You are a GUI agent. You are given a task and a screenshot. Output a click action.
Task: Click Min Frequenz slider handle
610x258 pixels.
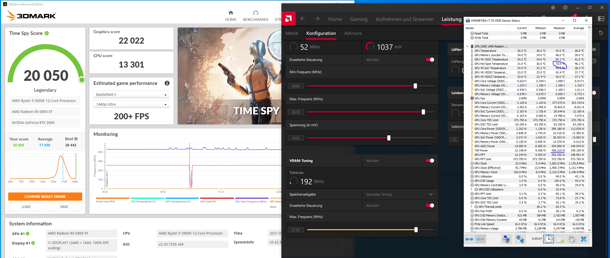415,86
